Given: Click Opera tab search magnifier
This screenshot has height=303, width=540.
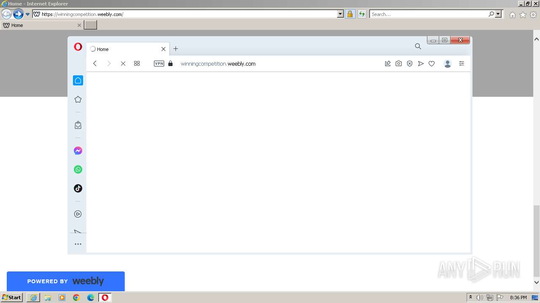Looking at the screenshot, I should pos(418,46).
